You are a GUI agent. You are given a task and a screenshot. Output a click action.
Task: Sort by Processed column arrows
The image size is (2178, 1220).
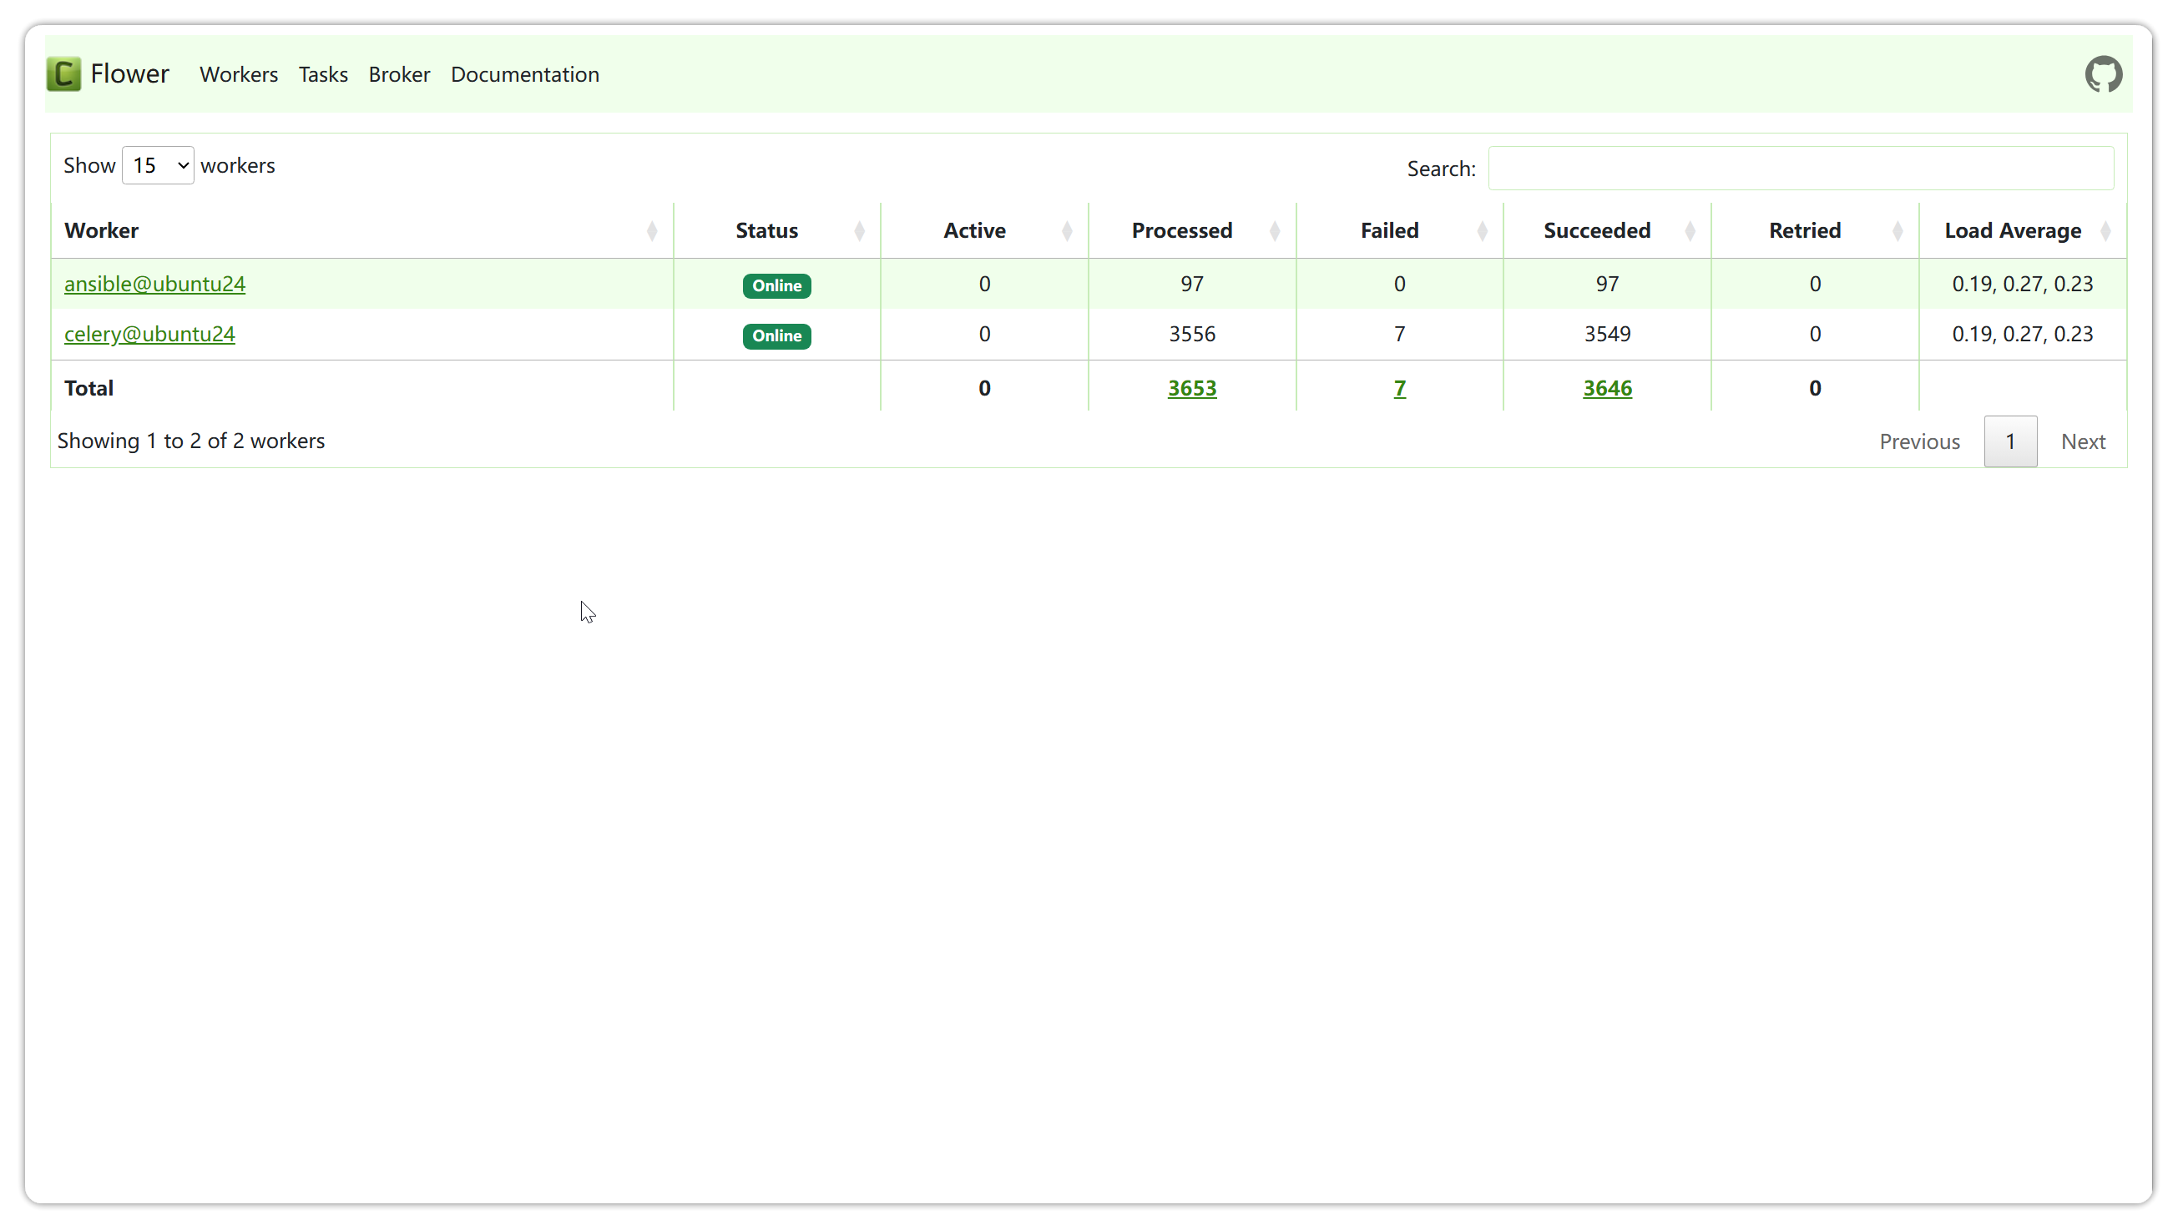pyautogui.click(x=1274, y=230)
